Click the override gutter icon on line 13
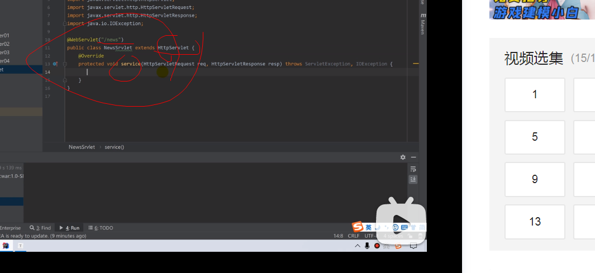This screenshot has width=595, height=273. coord(55,64)
